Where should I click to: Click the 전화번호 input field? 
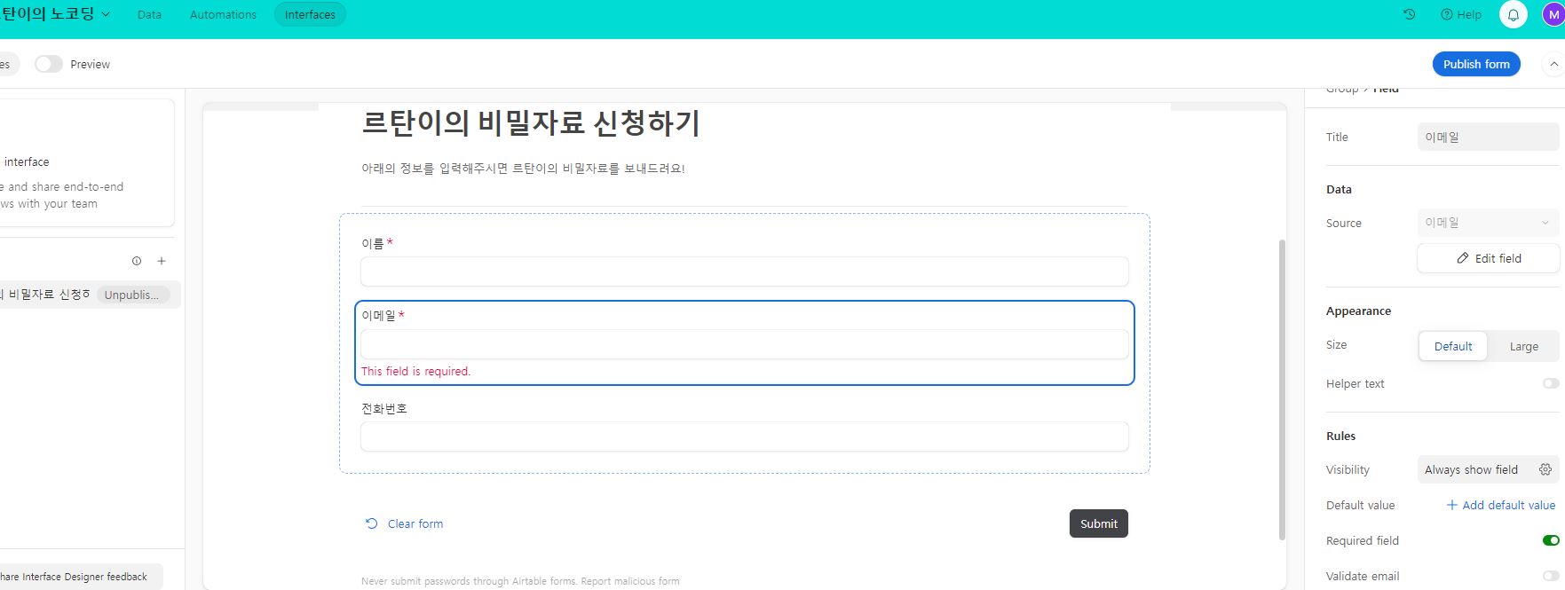tap(745, 437)
